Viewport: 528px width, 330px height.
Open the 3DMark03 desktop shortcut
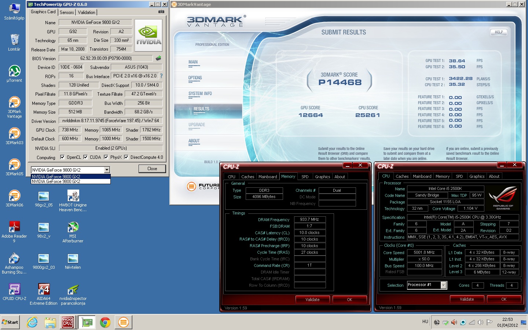tap(14, 136)
